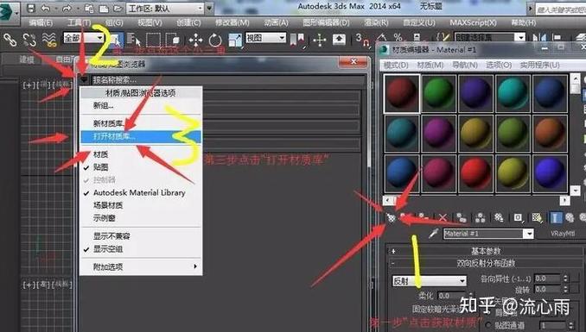This screenshot has height=332, width=586.
Task: Toggle the 显示不兼容 option
Action: click(111, 236)
